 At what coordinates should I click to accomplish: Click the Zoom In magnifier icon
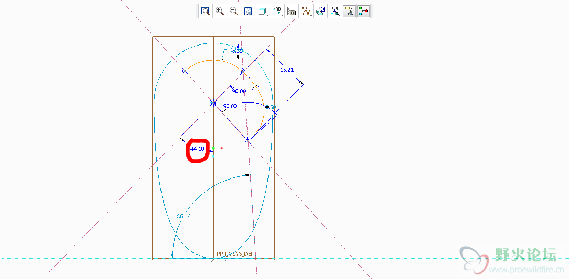point(220,11)
